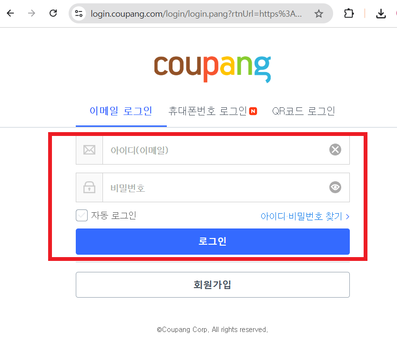The image size is (397, 342).
Task: Open the browser extensions puzzle icon
Action: [x=349, y=13]
